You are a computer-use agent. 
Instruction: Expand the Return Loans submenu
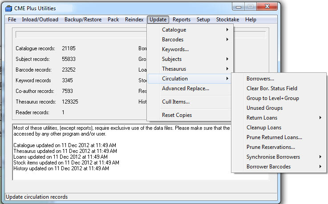coord(279,118)
